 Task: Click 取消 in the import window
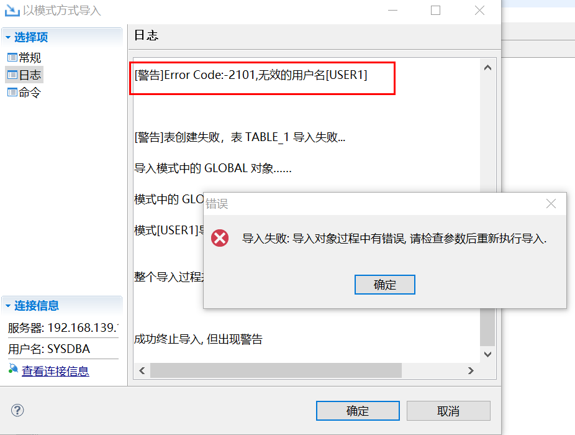point(448,411)
